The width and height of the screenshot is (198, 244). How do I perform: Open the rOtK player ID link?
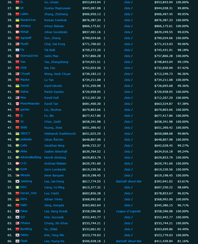click(24, 68)
